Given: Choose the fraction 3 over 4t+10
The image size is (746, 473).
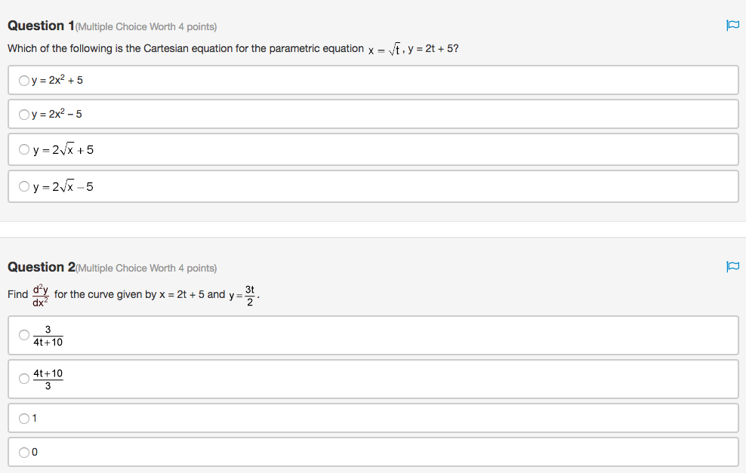Looking at the screenshot, I should pos(23,335).
